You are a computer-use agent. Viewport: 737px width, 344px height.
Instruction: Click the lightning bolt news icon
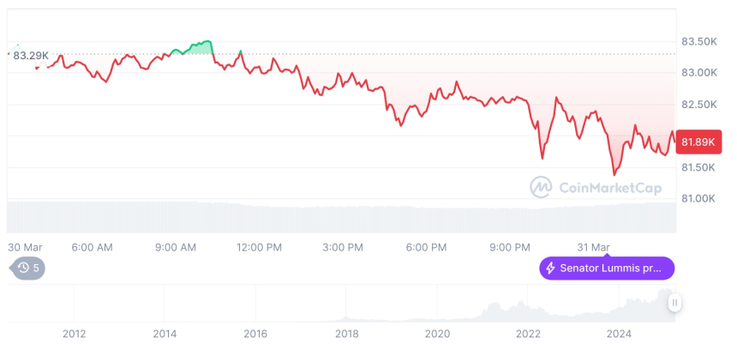coord(550,269)
